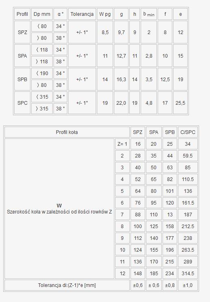Select the Profil koła header cell
Screen dimensions: 210x302
click(x=67, y=132)
